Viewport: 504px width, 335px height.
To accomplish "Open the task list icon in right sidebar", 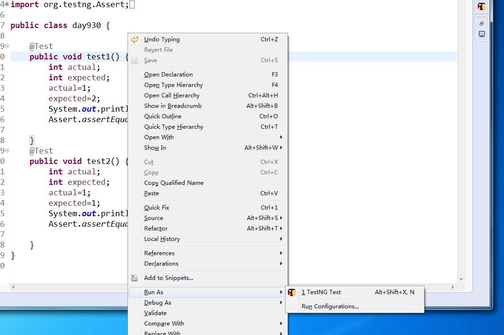I will [x=482, y=34].
